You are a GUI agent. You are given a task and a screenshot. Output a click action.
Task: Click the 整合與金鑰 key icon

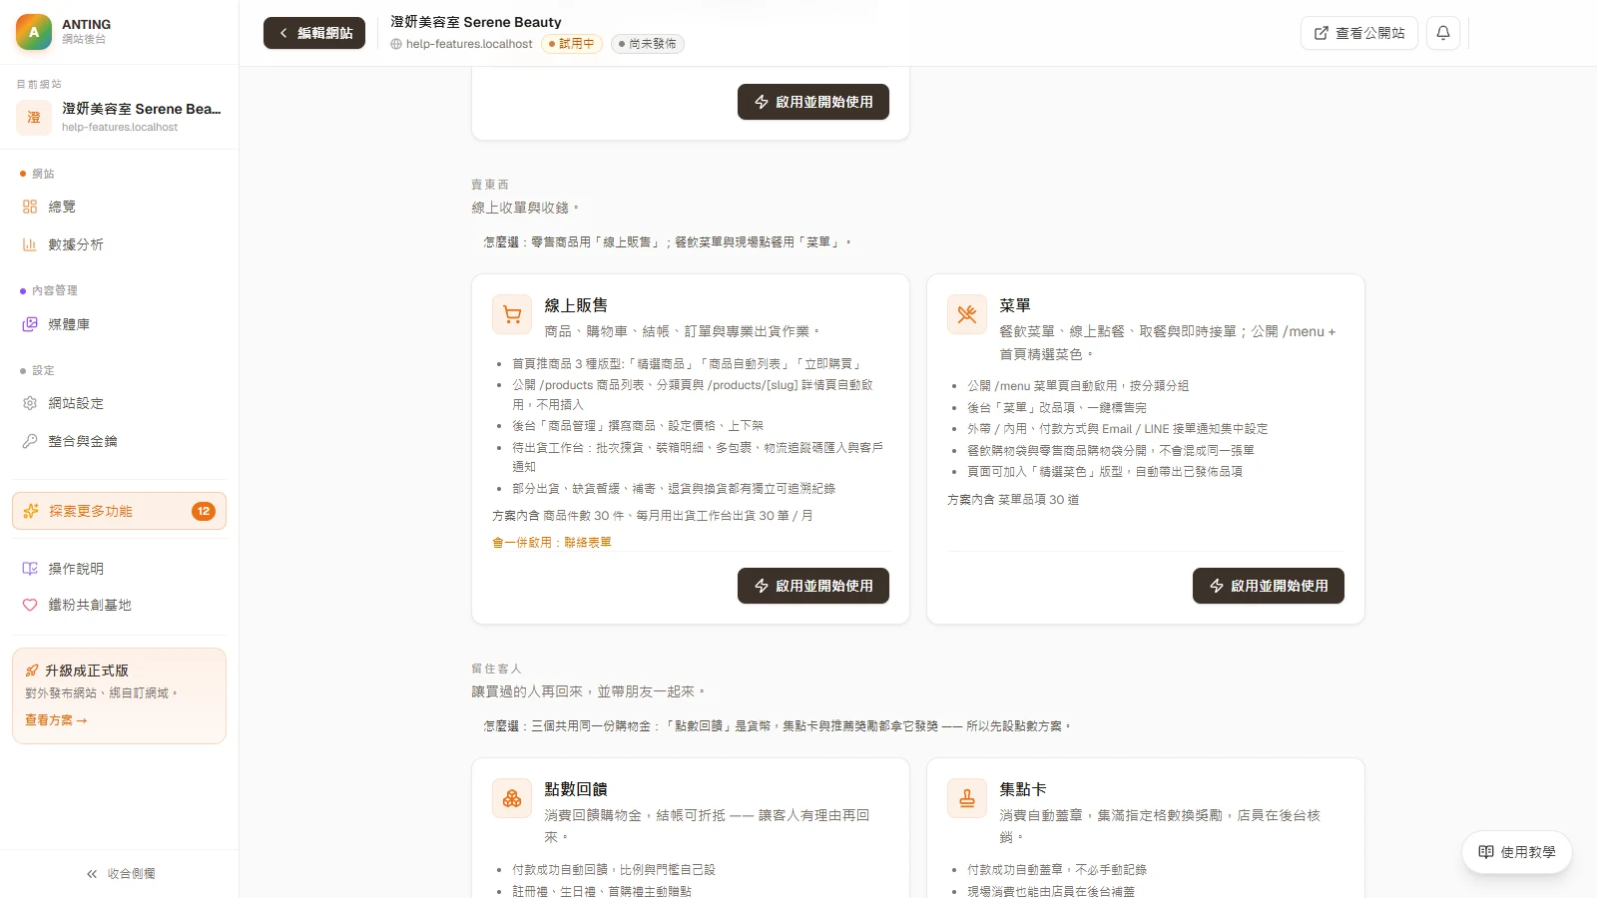click(x=30, y=441)
